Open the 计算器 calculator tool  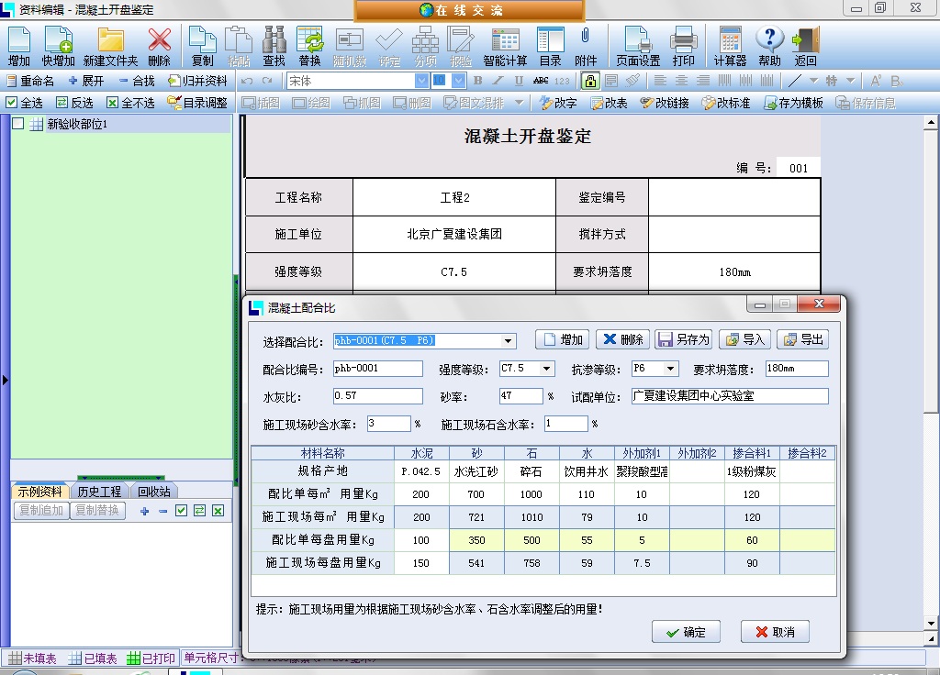pos(730,47)
